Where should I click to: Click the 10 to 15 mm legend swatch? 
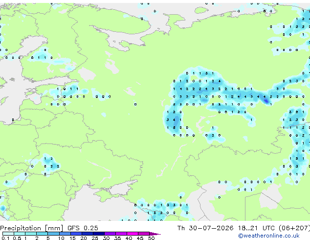point(65,234)
